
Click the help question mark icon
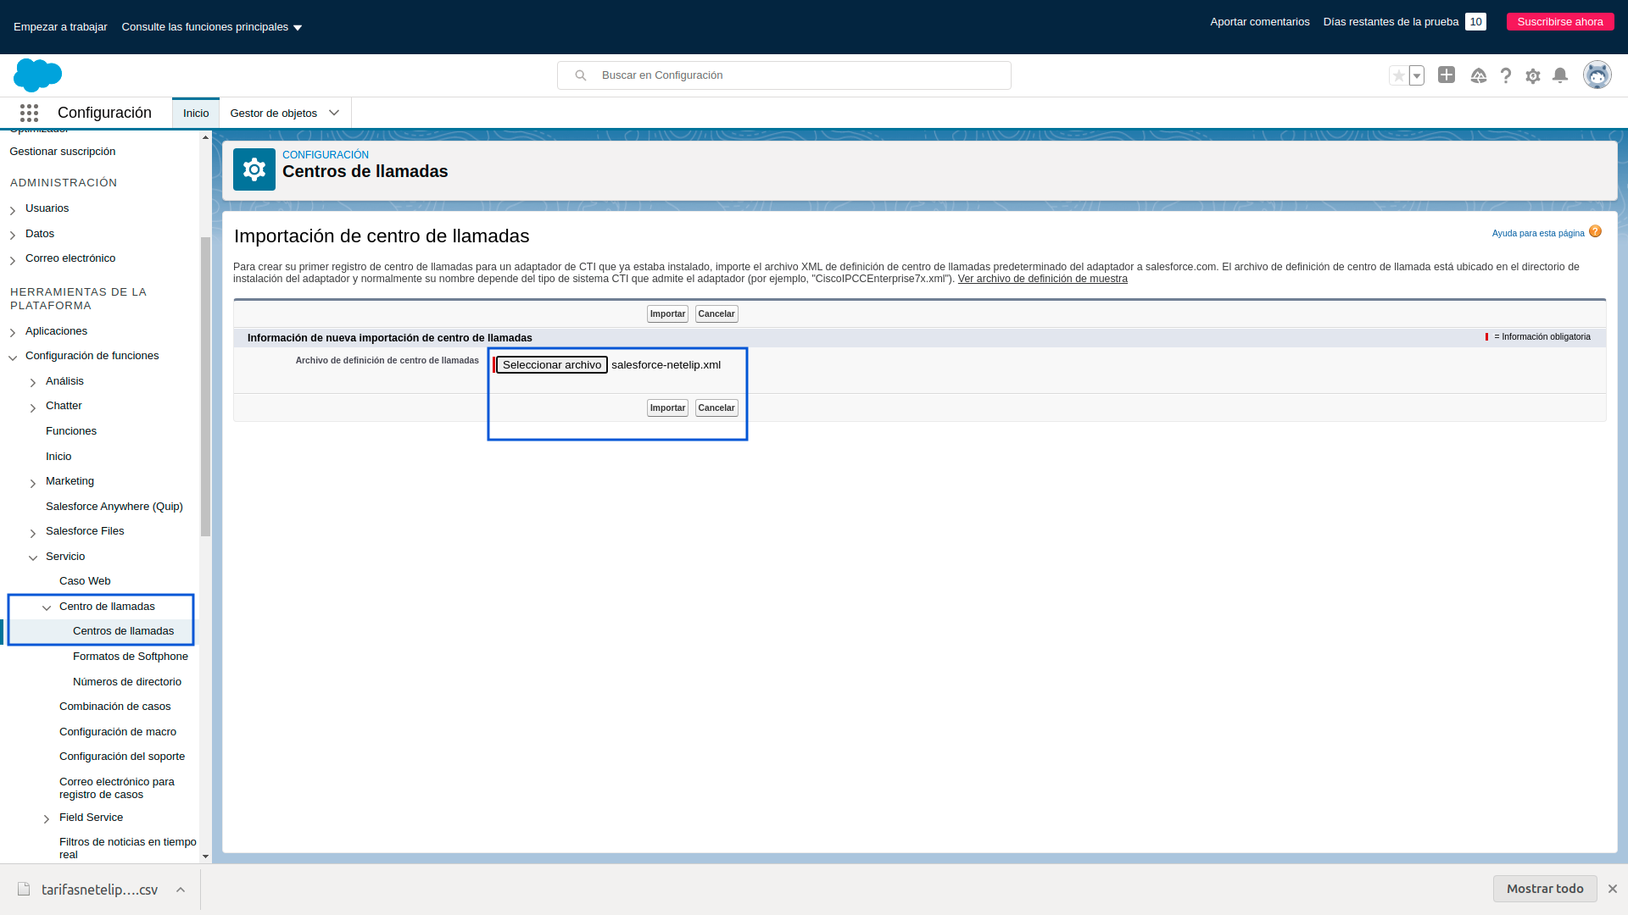(x=1505, y=75)
